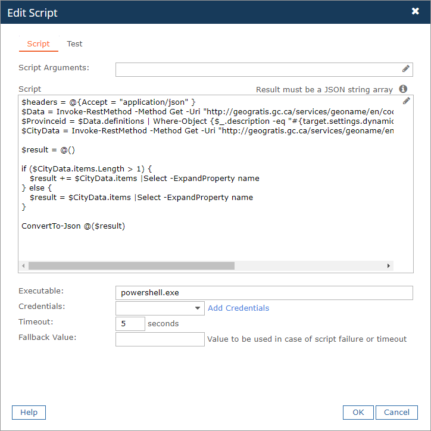Place cursor on the $headers script line
The height and width of the screenshot is (431, 431).
[108, 102]
